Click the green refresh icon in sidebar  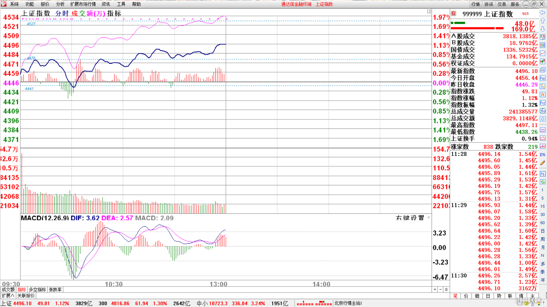pos(542,182)
